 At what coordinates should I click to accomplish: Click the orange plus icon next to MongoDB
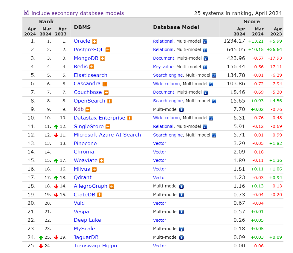pos(103,58)
